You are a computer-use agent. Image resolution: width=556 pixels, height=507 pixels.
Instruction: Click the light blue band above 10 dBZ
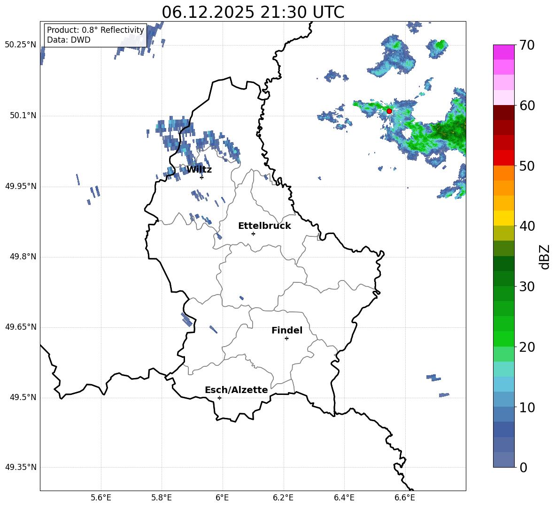504,399
